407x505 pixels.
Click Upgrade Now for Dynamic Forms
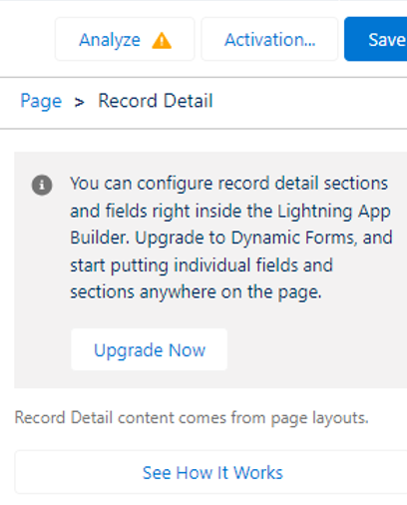click(149, 349)
